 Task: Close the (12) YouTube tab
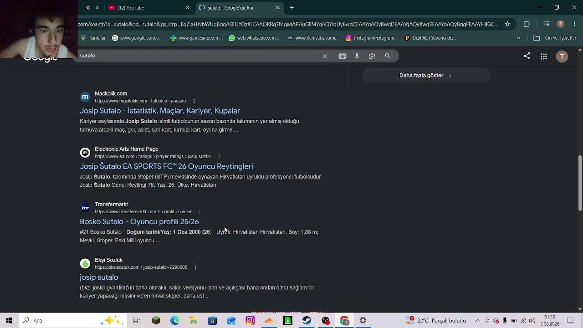pos(187,8)
